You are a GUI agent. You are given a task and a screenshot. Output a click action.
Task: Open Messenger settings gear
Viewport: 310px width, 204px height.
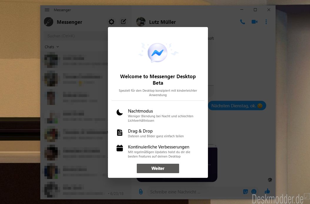tap(111, 22)
